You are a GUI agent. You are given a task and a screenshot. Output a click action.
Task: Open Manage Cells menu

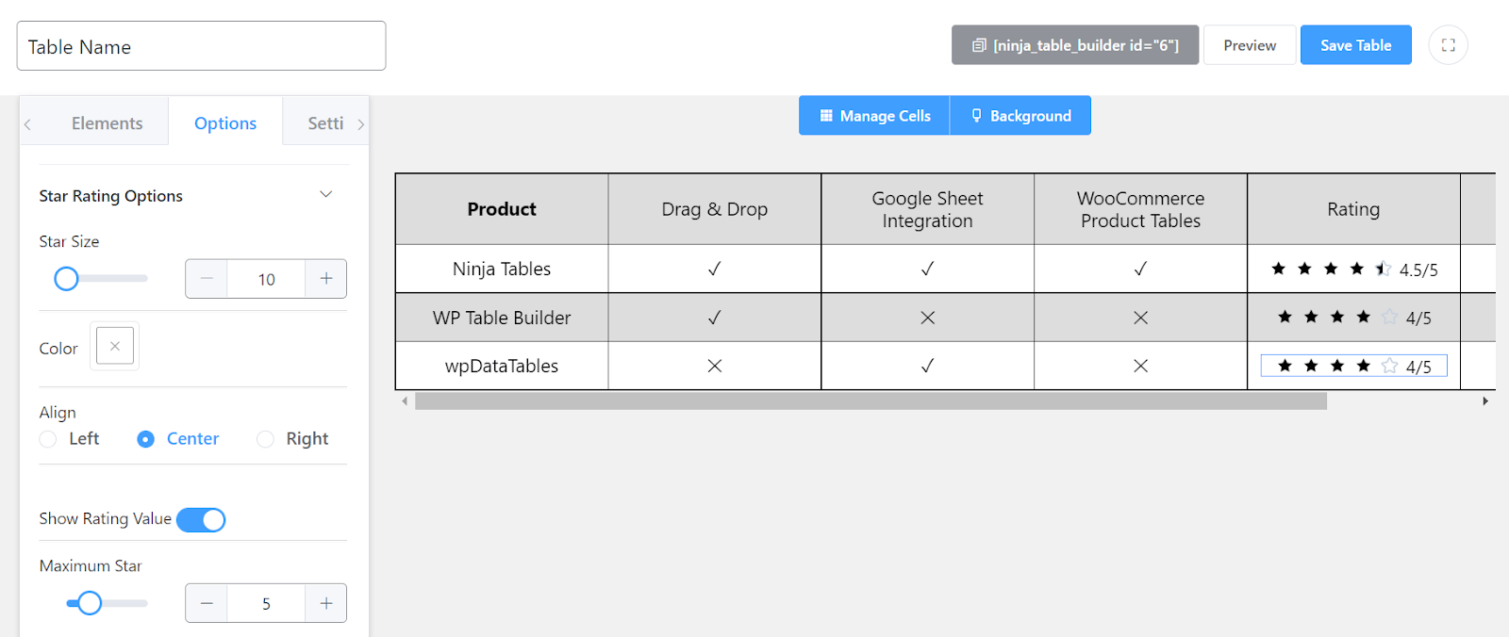pos(874,116)
